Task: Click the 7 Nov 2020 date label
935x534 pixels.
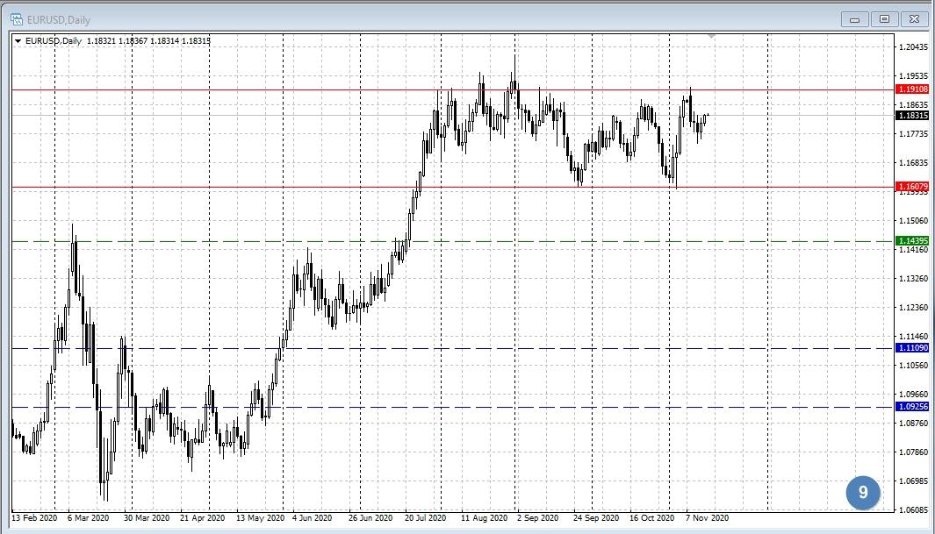Action: click(x=708, y=518)
